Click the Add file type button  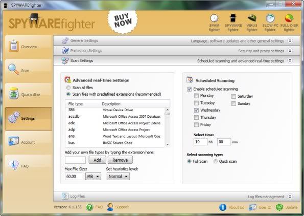coord(97,160)
